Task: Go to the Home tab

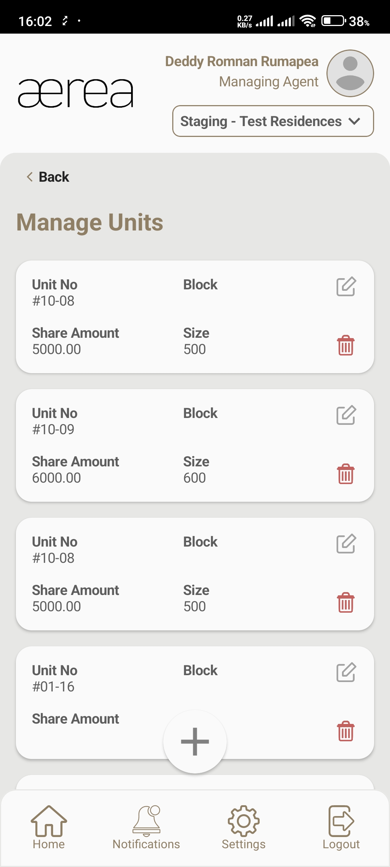Action: (49, 827)
